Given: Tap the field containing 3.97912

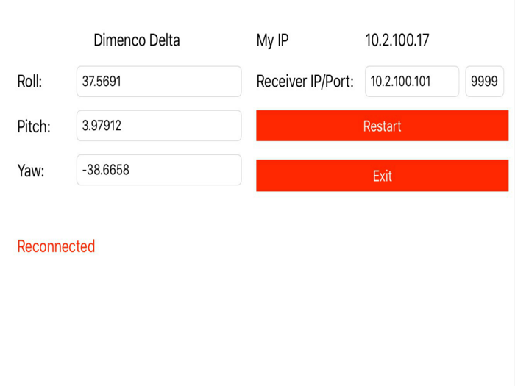Looking at the screenshot, I should [x=159, y=126].
